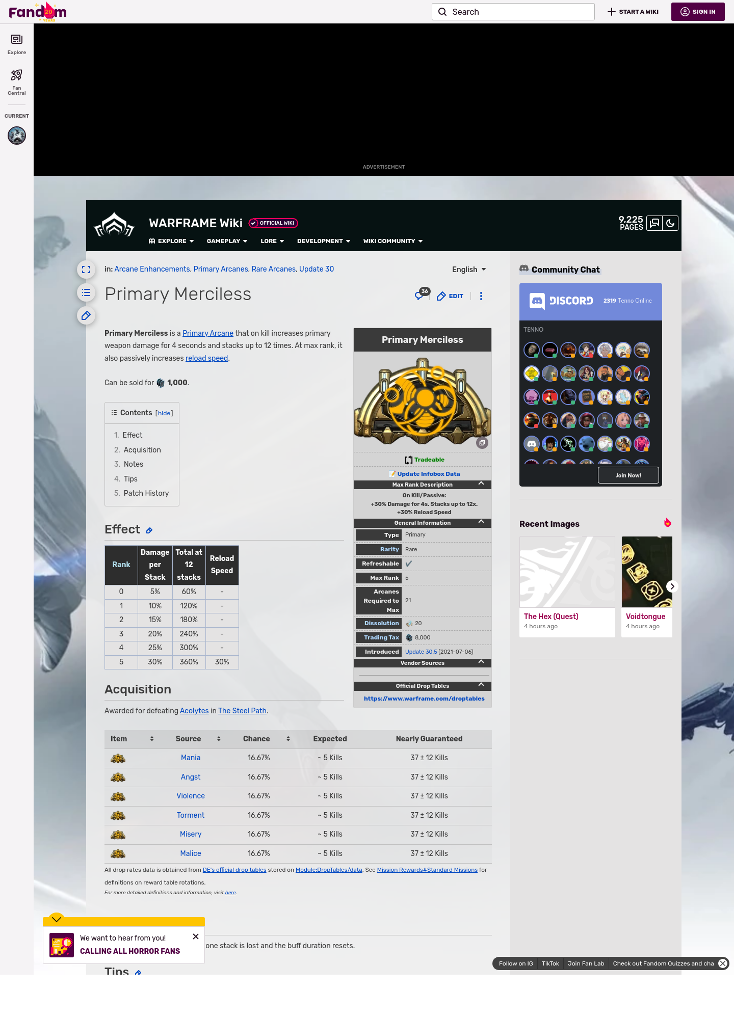
Task: Open the Primary Arcane link
Action: 208,333
